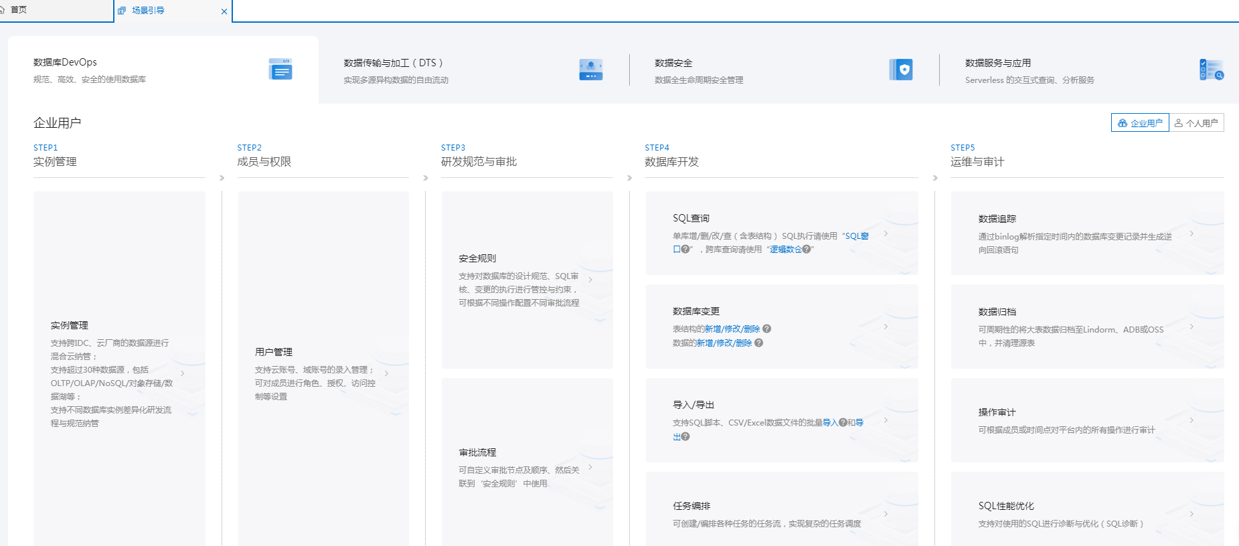Expand the 实例管理 card chevron
This screenshot has height=546, width=1239.
click(183, 373)
